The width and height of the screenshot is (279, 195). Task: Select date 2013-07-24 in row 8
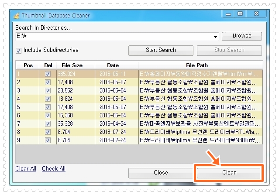pos(117,132)
